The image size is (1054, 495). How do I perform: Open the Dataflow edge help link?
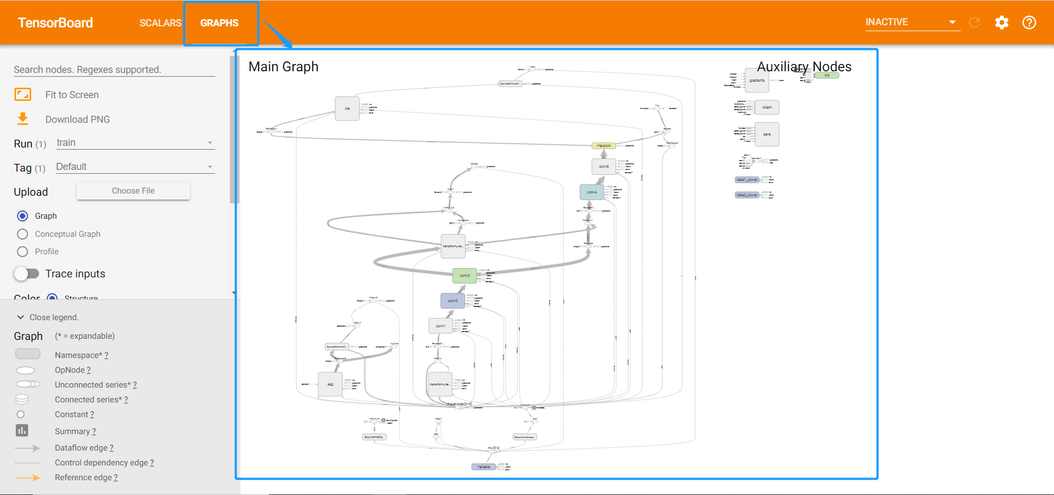point(111,448)
